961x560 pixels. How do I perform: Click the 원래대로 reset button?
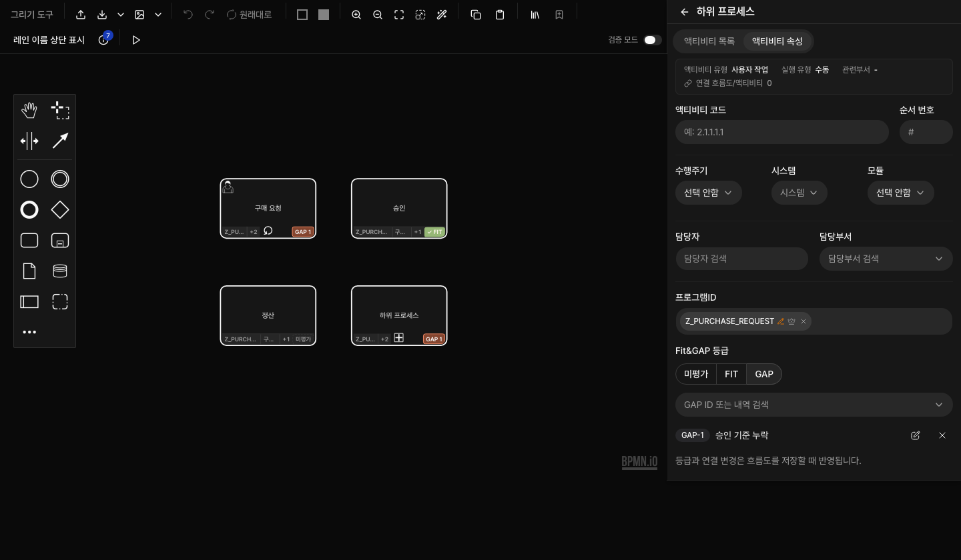250,15
